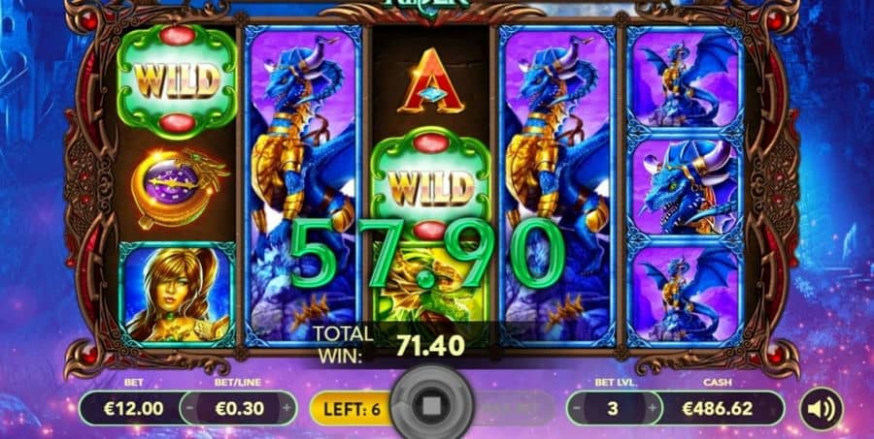874x439 pixels.
Task: Stop the autospin with the center button
Action: click(x=432, y=407)
